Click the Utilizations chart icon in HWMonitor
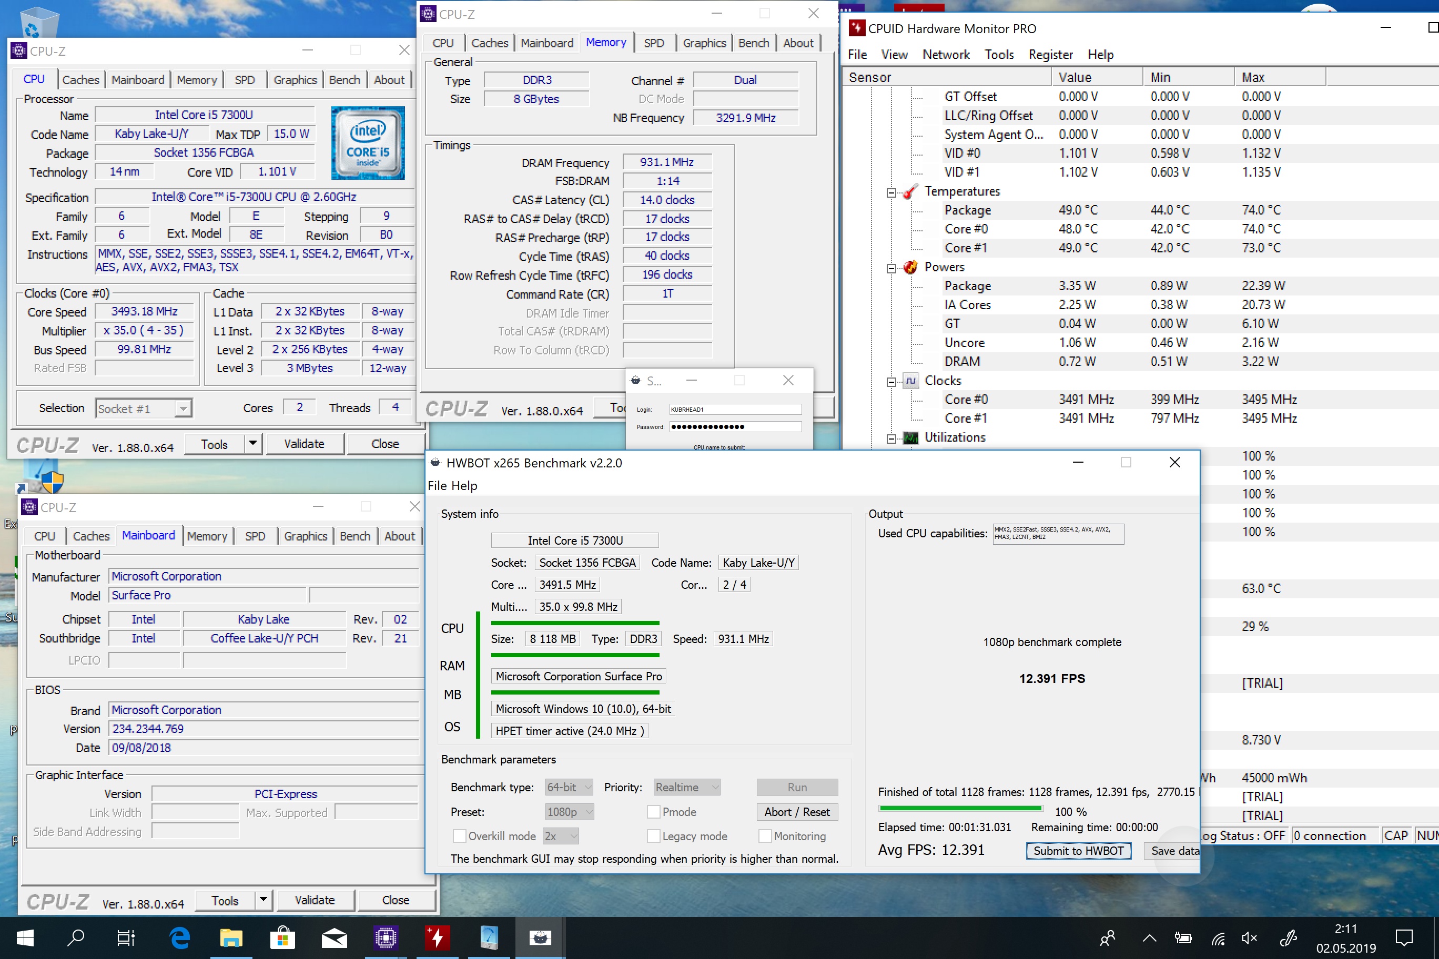The height and width of the screenshot is (959, 1439). pos(910,438)
